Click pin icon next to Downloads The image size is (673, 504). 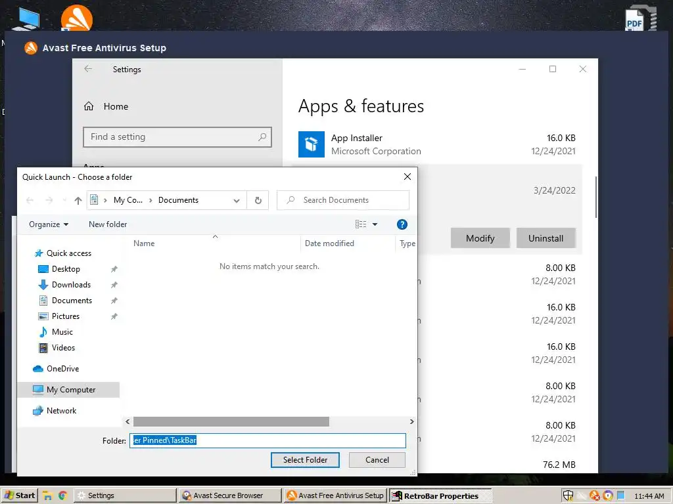point(114,285)
